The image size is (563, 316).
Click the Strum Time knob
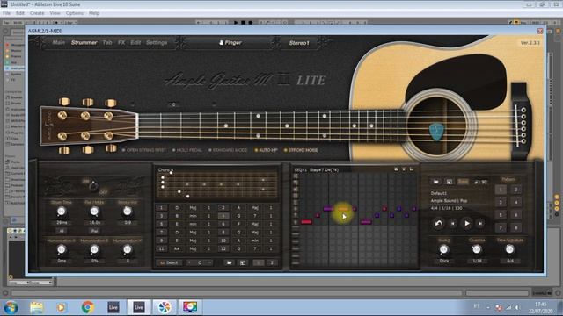[x=62, y=212]
